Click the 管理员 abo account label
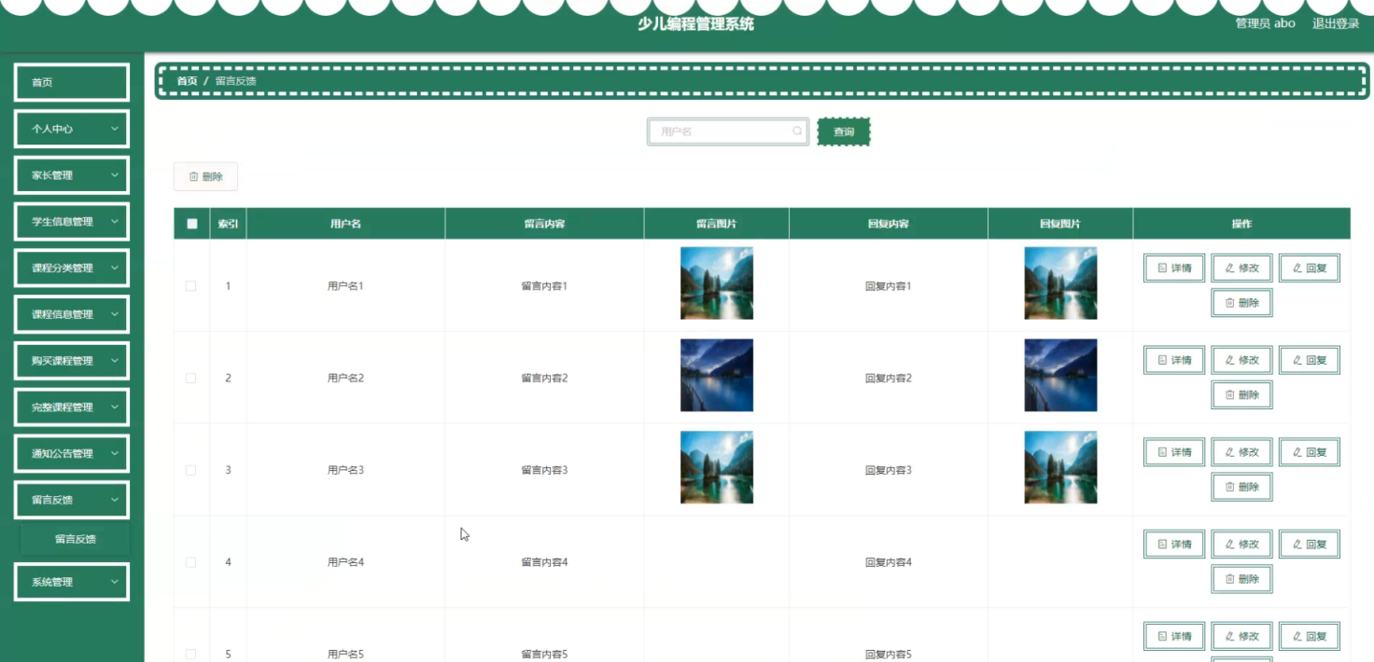This screenshot has width=1374, height=662. 1265,24
